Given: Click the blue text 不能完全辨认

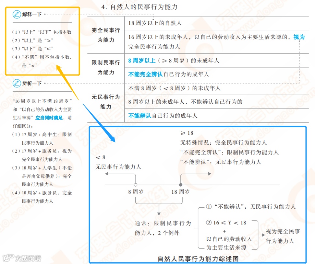Looking at the screenshot, I should click(x=145, y=74).
